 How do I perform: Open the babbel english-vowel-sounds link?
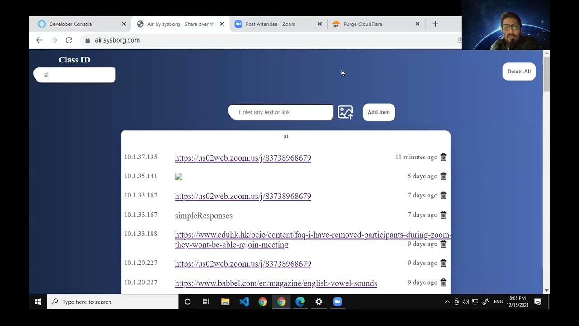[276, 283]
